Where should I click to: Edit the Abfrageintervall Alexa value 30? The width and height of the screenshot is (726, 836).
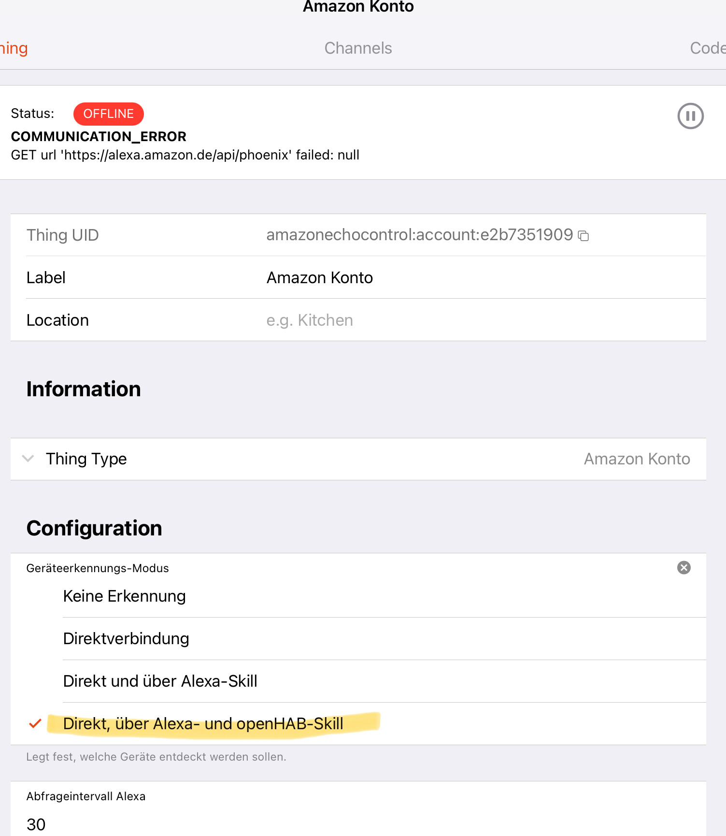pyautogui.click(x=358, y=824)
